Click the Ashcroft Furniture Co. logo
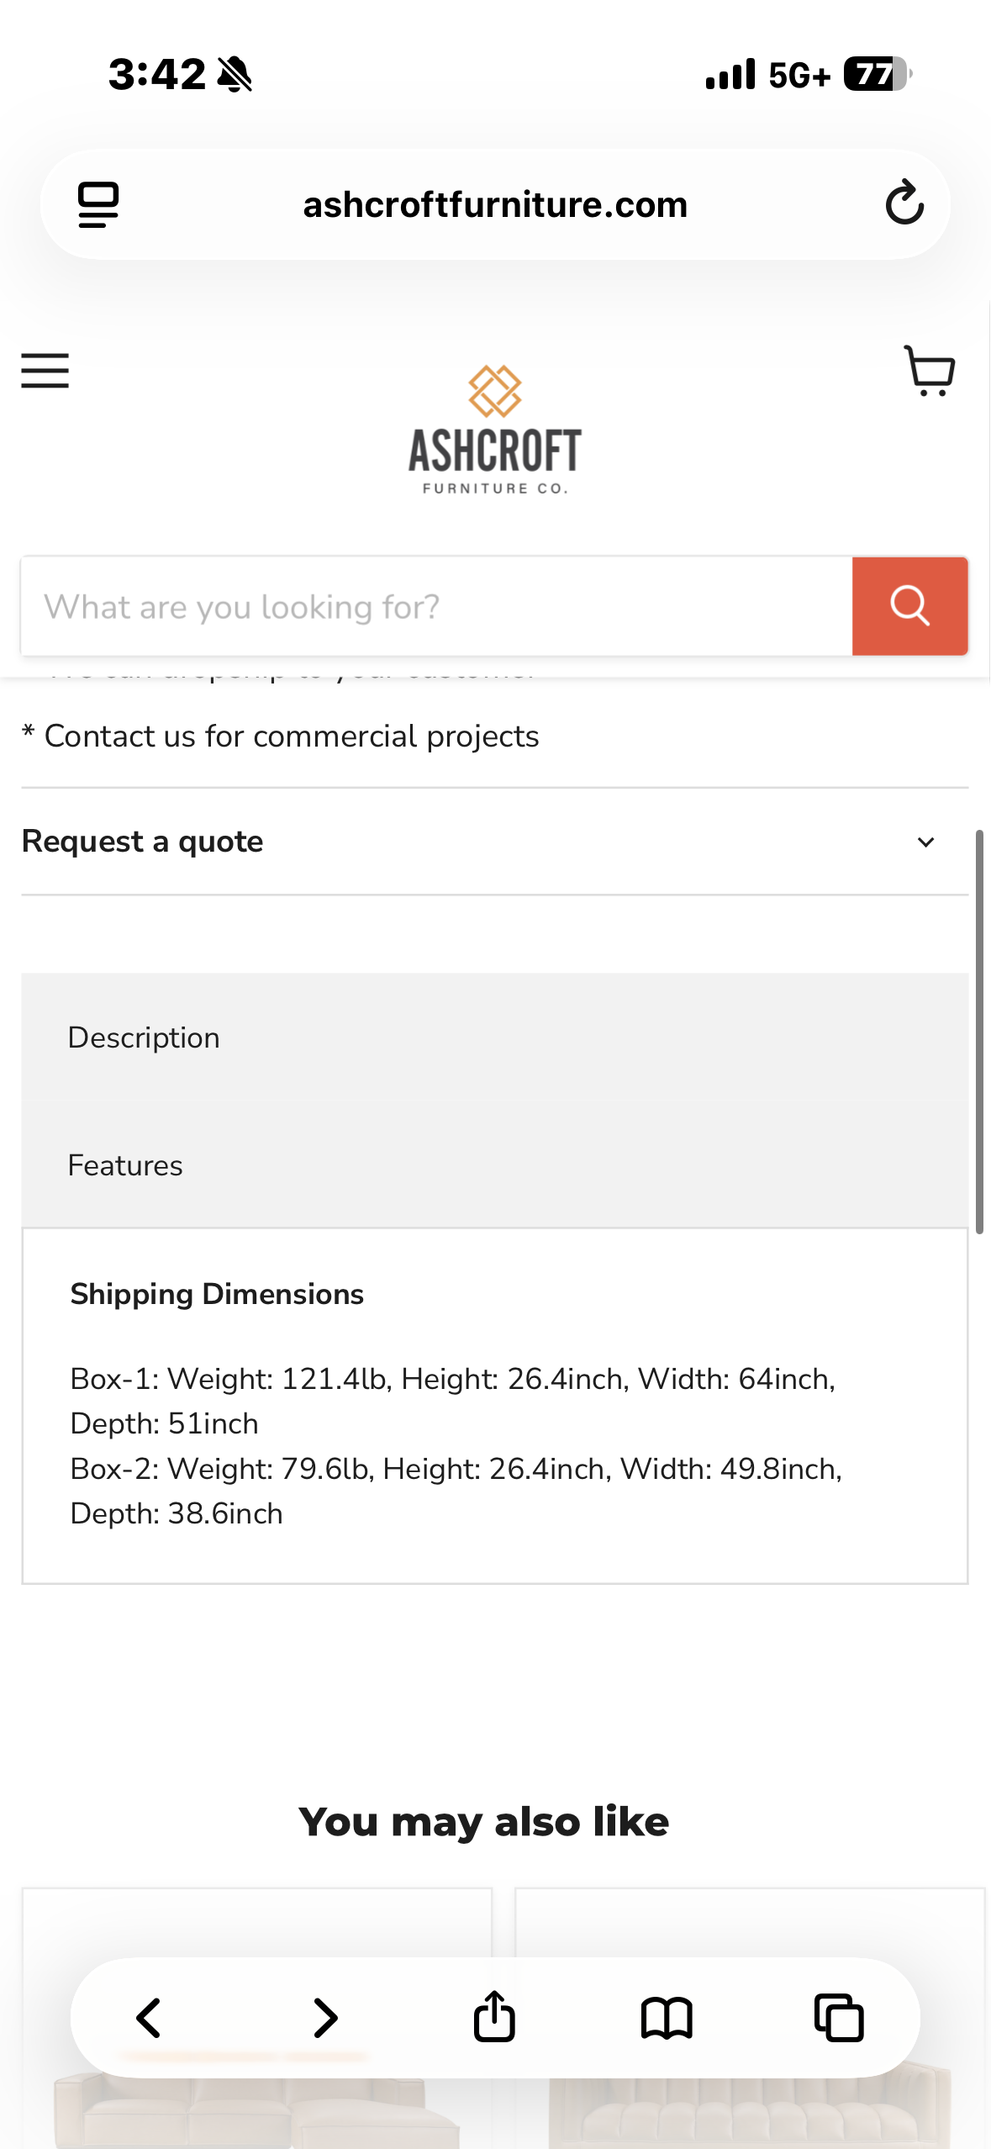Screen dimensions: 991x2149 coord(495,430)
